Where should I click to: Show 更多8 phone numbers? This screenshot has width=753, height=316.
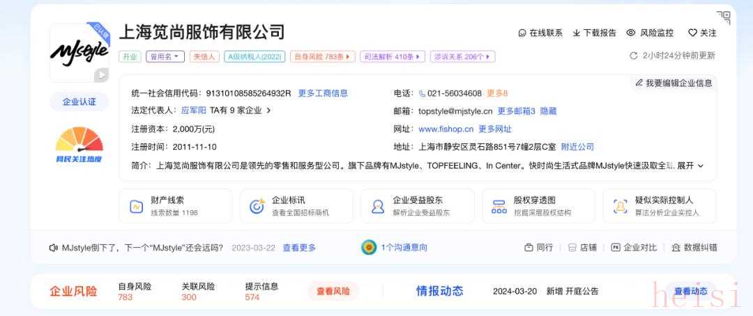(x=498, y=93)
